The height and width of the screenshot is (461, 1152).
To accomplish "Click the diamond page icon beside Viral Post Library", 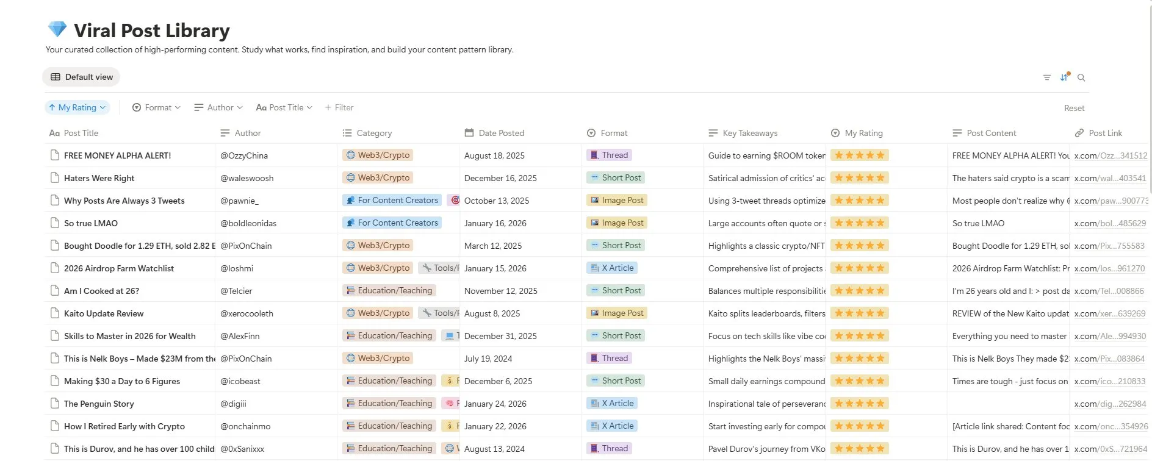I will coord(57,29).
